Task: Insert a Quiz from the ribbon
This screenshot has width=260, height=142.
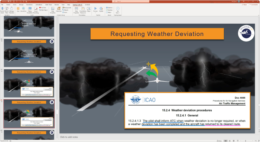Action: coord(18,9)
